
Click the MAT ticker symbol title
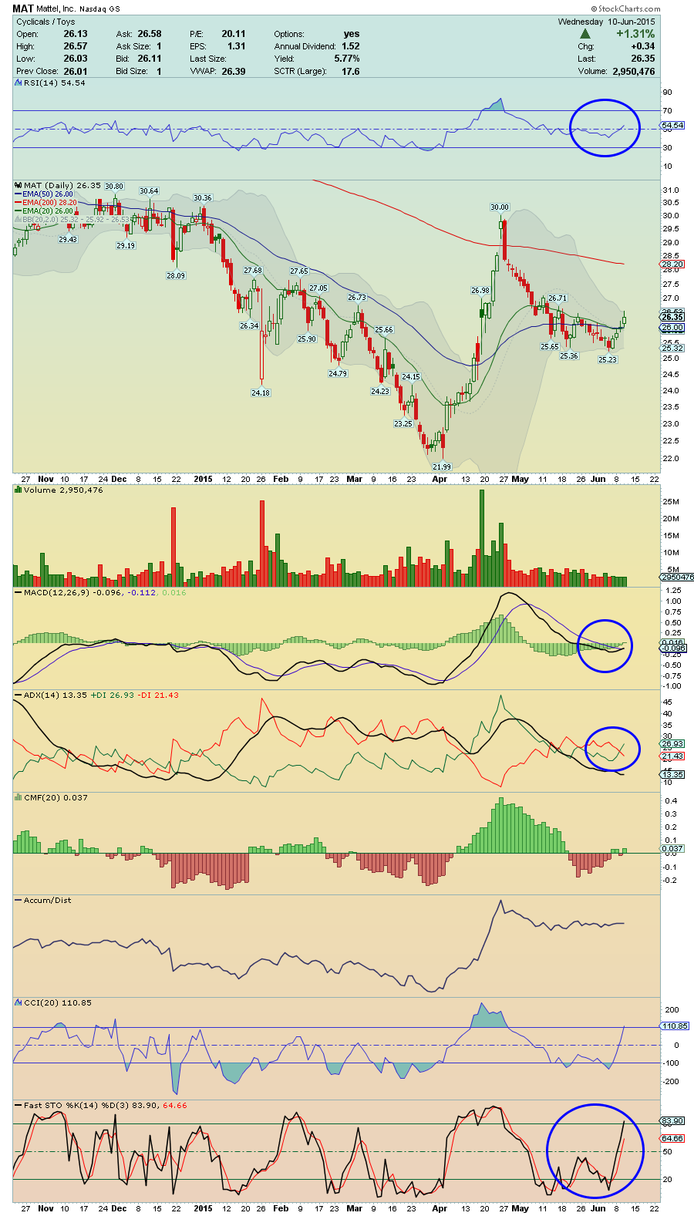click(x=22, y=9)
